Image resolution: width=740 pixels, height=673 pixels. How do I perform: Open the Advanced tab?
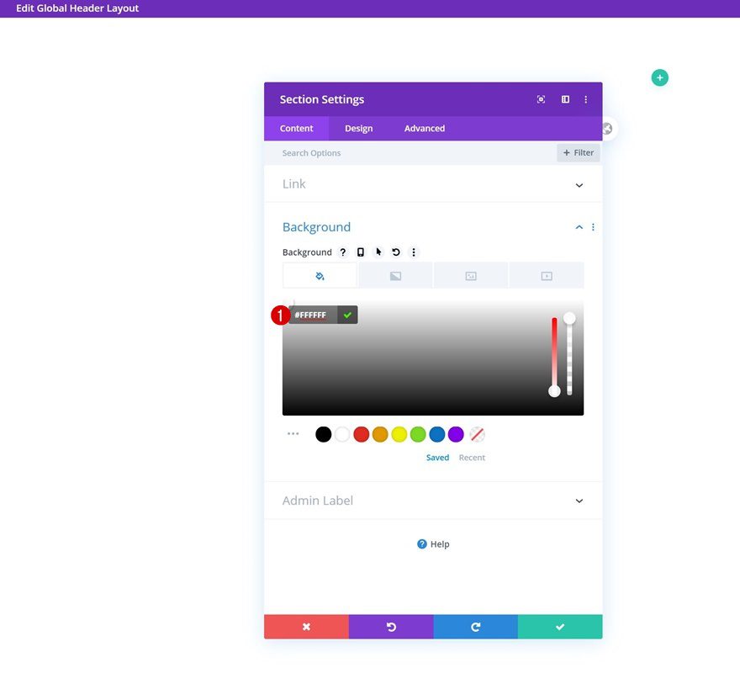click(x=424, y=128)
